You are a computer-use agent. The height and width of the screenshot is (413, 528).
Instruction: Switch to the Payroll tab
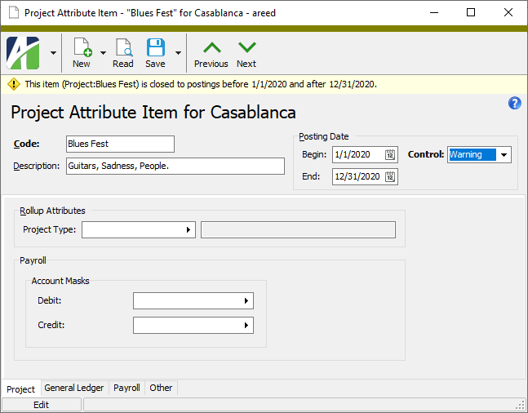[x=126, y=389]
